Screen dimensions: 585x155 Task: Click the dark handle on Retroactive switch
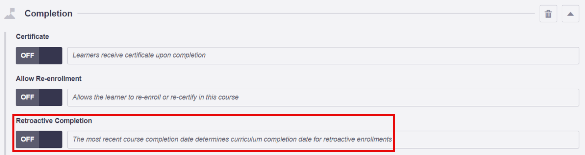point(51,139)
